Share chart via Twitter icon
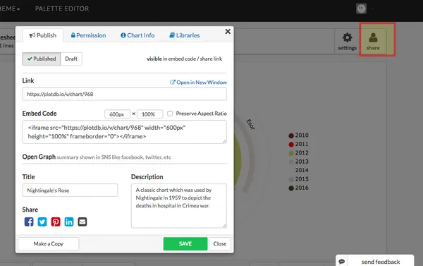The height and width of the screenshot is (266, 423). [x=42, y=222]
